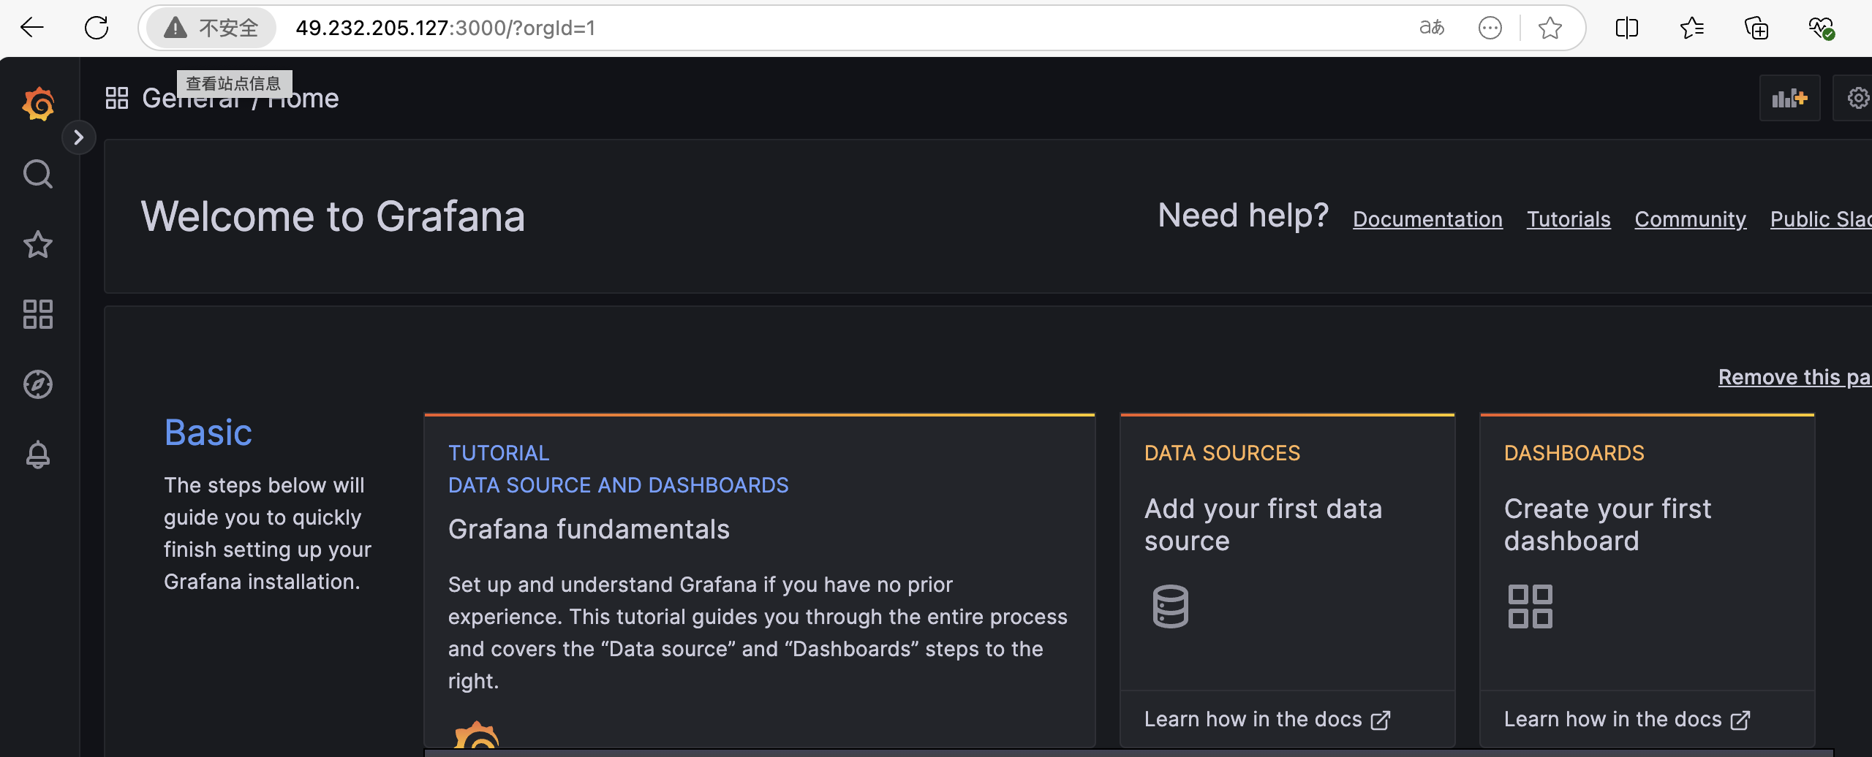Open browser collections icon
Screen dimensions: 1872x757
coord(1756,28)
